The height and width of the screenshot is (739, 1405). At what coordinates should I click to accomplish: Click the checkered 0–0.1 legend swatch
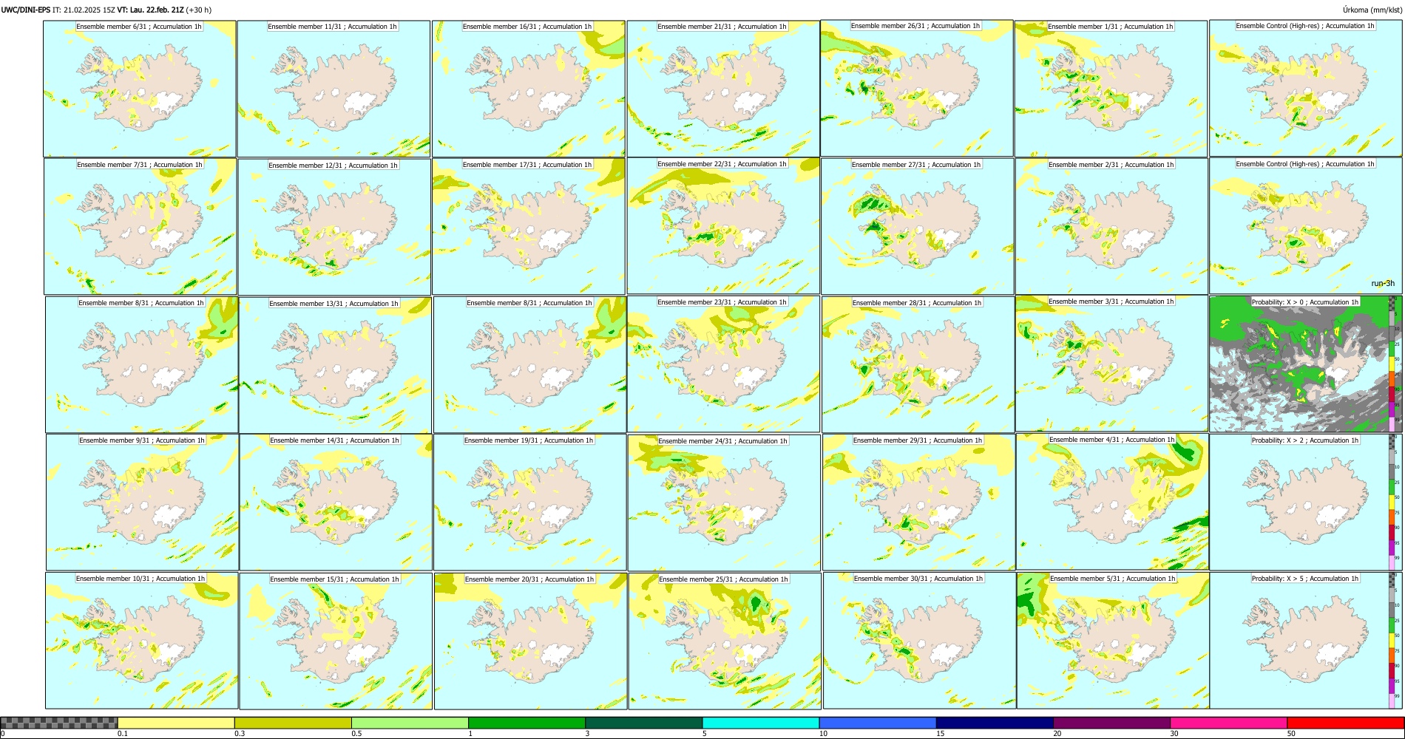59,723
